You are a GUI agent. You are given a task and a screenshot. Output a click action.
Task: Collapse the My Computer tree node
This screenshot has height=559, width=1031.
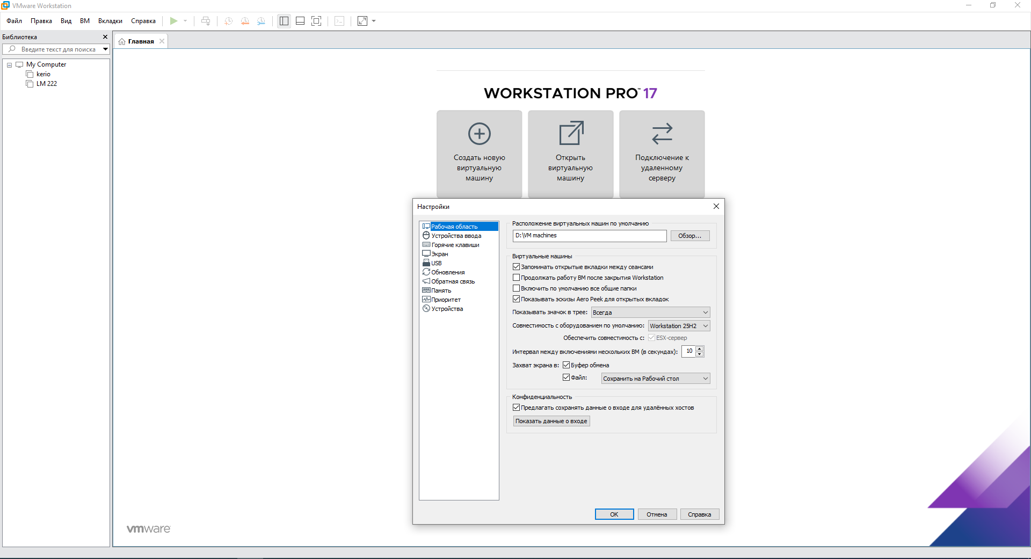9,65
